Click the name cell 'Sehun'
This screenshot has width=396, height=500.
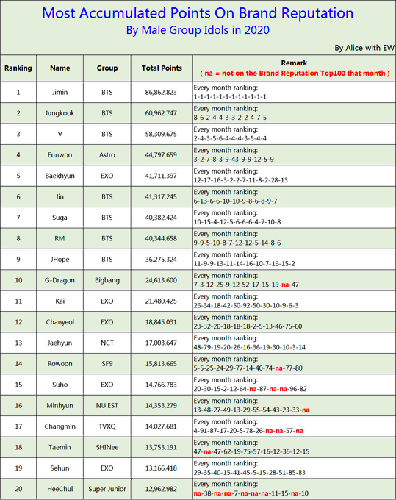(x=60, y=468)
